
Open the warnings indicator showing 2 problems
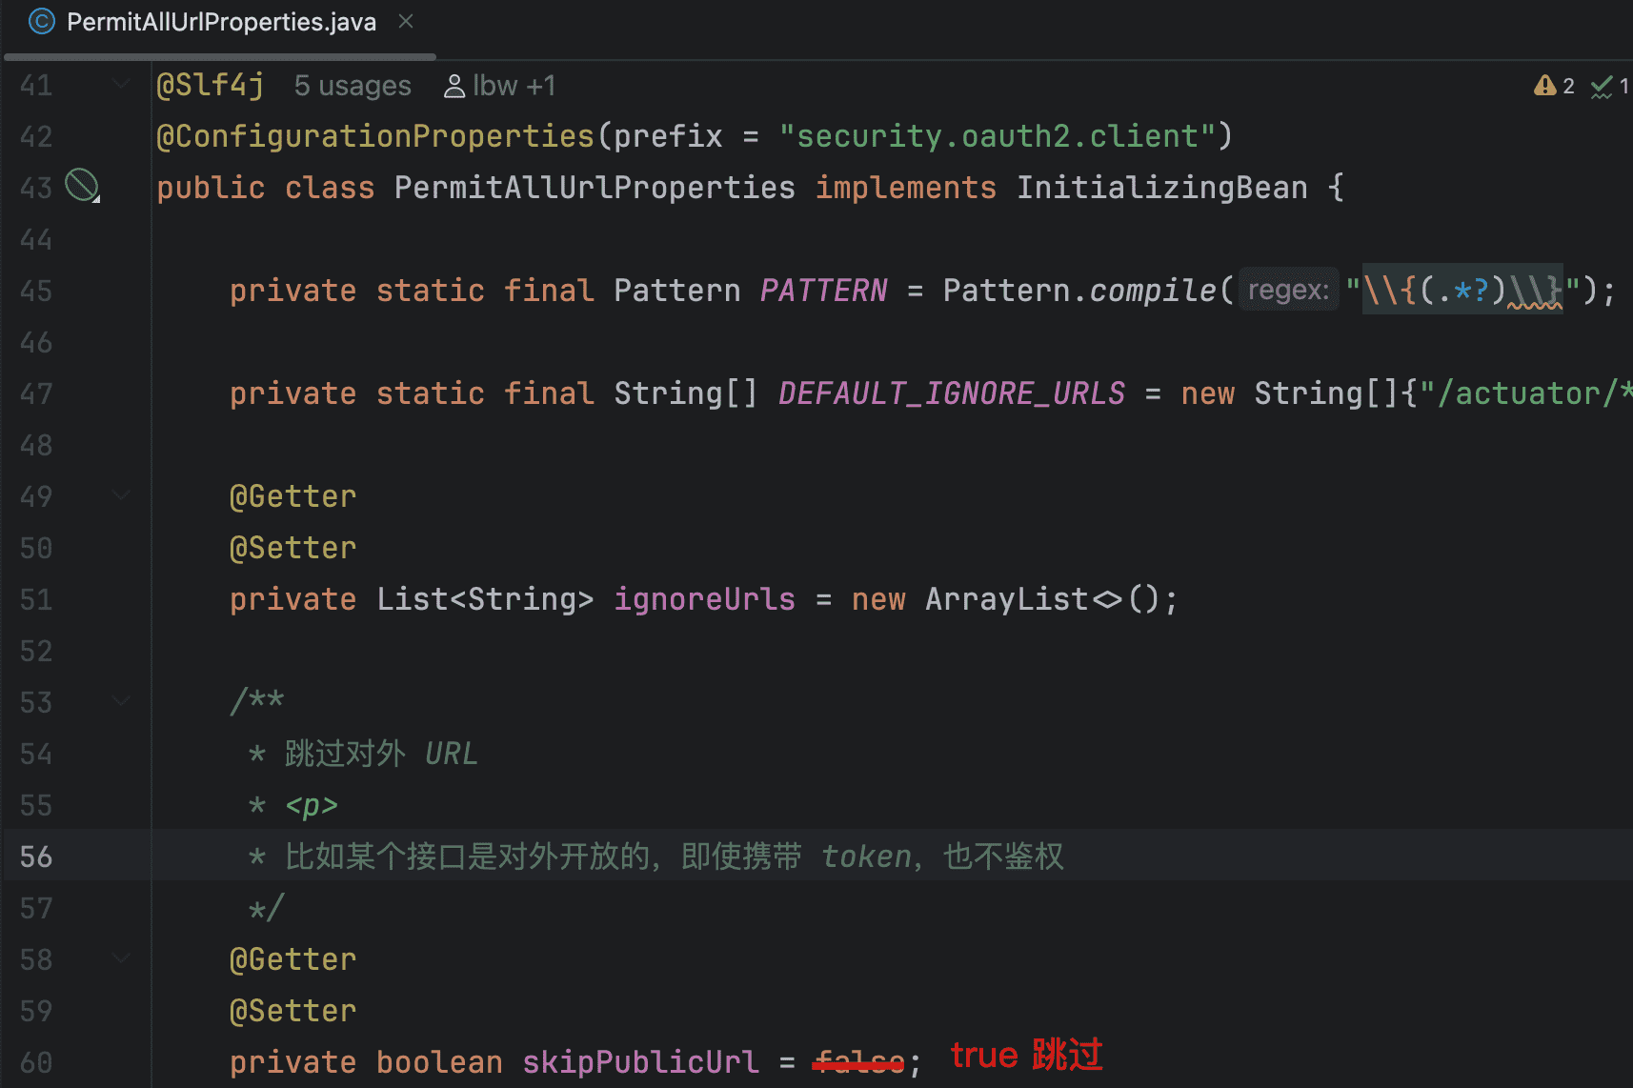pyautogui.click(x=1553, y=86)
